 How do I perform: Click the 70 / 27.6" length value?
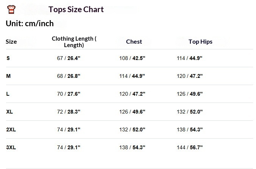pos(69,94)
